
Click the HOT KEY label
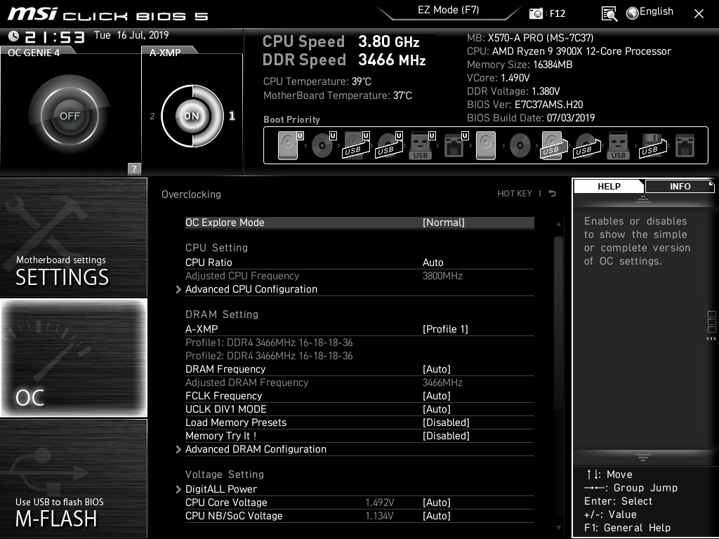point(515,194)
